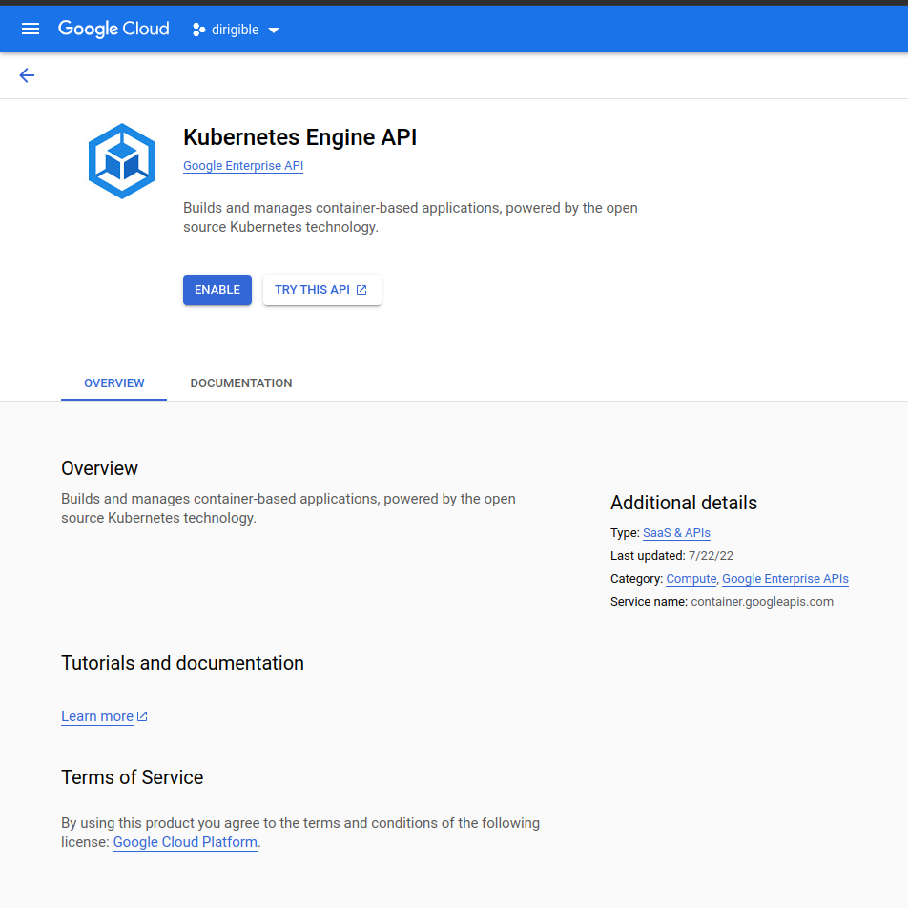The image size is (908, 908).
Task: Click the Terms of Service heading
Action: coord(132,777)
